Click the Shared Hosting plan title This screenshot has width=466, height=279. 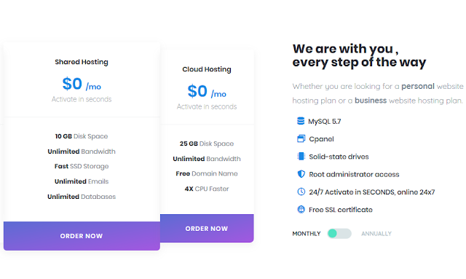[82, 62]
